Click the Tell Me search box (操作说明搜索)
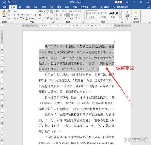 123,7
